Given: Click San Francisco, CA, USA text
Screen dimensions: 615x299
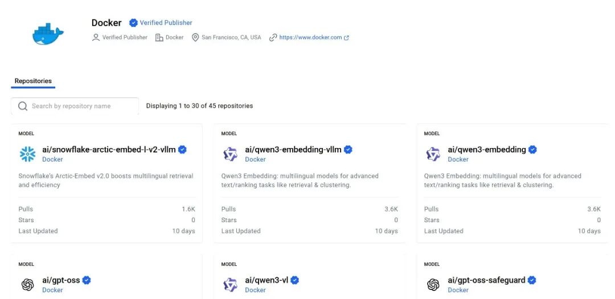Looking at the screenshot, I should pos(231,38).
